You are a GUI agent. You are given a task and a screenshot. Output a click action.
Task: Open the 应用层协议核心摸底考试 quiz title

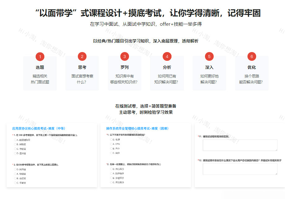[39, 129]
